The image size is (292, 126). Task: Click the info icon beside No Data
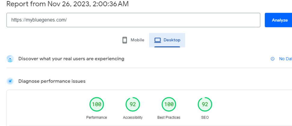[272, 59]
